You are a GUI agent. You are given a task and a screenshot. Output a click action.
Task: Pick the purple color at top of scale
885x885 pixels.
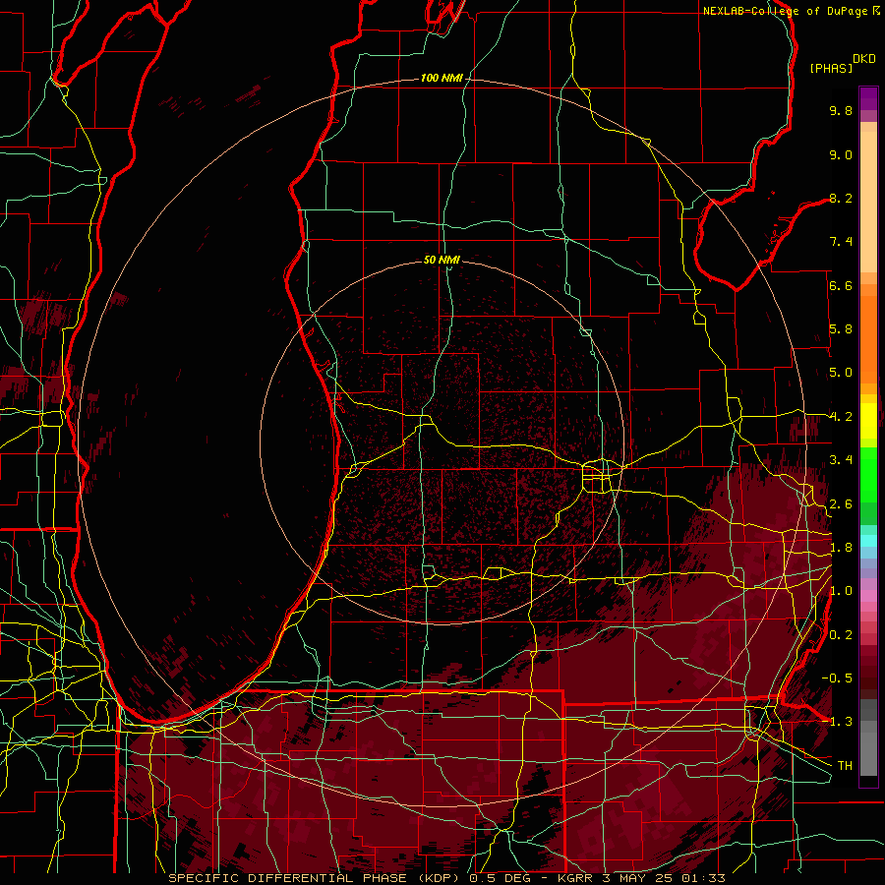pos(868,98)
